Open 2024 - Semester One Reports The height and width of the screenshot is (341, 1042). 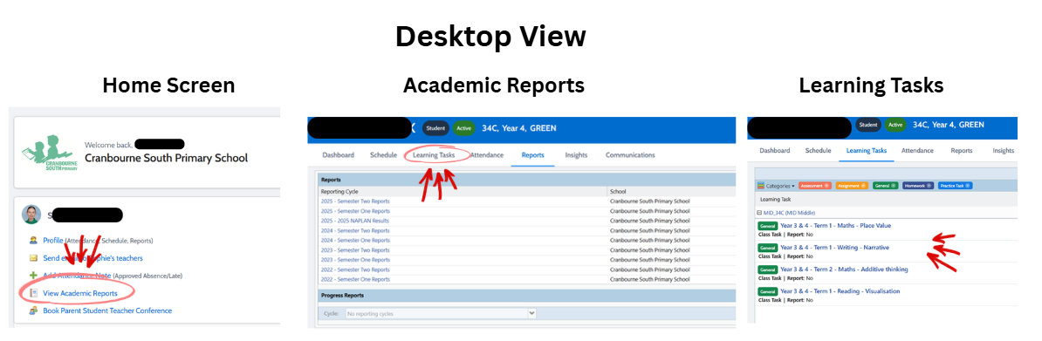point(355,240)
